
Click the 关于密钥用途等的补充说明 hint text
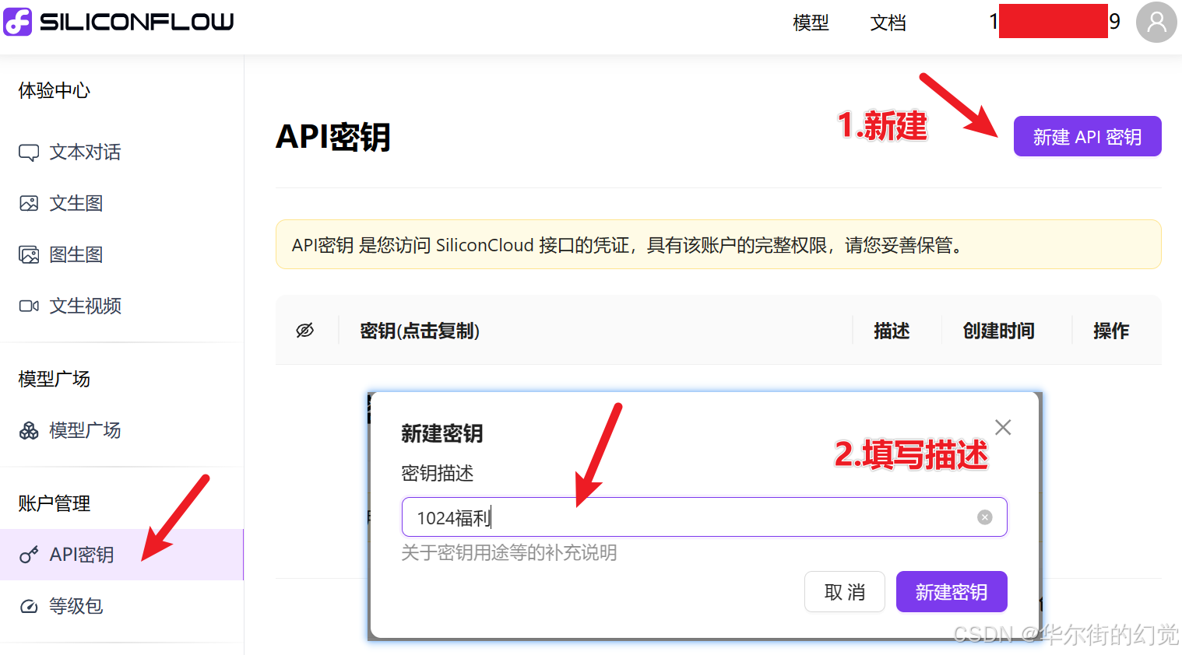click(x=509, y=553)
